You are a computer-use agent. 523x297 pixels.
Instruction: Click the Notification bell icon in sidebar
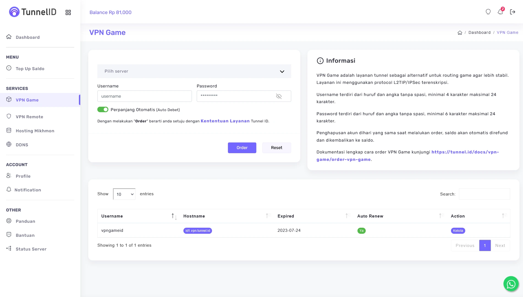pos(9,189)
